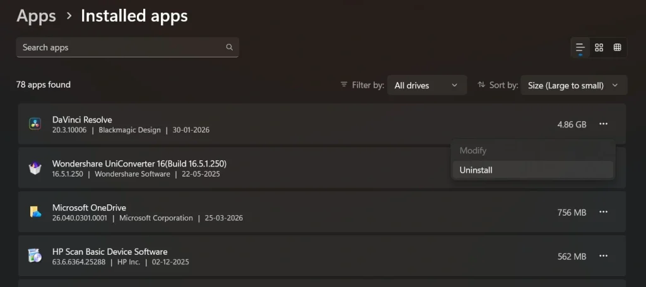Click the Installed apps breadcrumb title

point(134,16)
